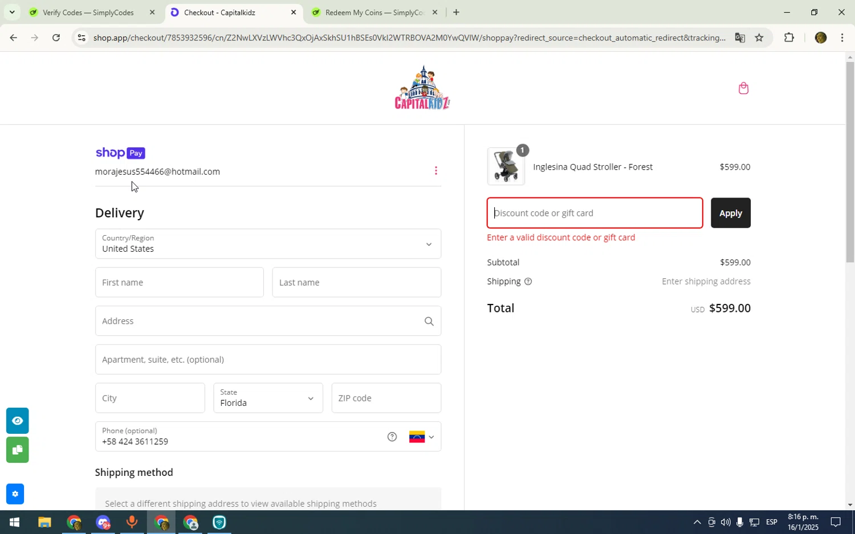Image resolution: width=855 pixels, height=534 pixels.
Task: Close the Verify Codes tab
Action: [152, 12]
